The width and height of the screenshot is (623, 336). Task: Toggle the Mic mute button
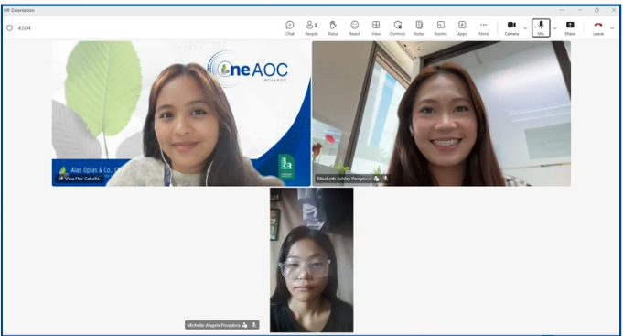point(541,27)
